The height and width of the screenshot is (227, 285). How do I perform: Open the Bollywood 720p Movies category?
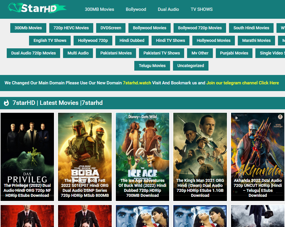point(200,28)
